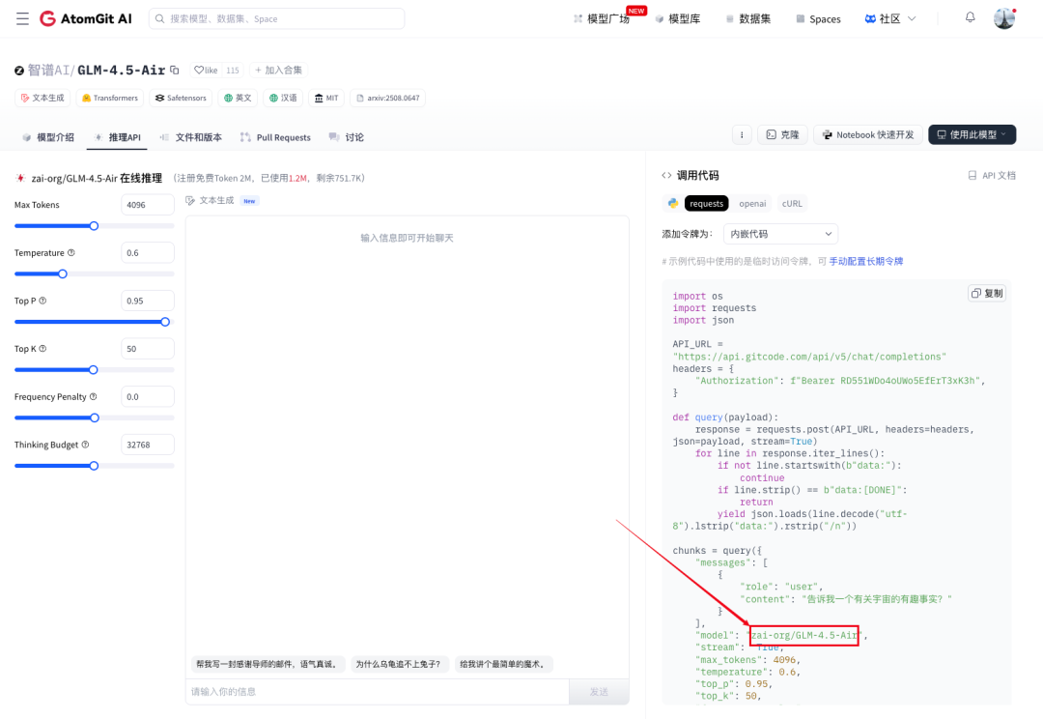Click Notebook 快速开发 button

click(x=868, y=134)
